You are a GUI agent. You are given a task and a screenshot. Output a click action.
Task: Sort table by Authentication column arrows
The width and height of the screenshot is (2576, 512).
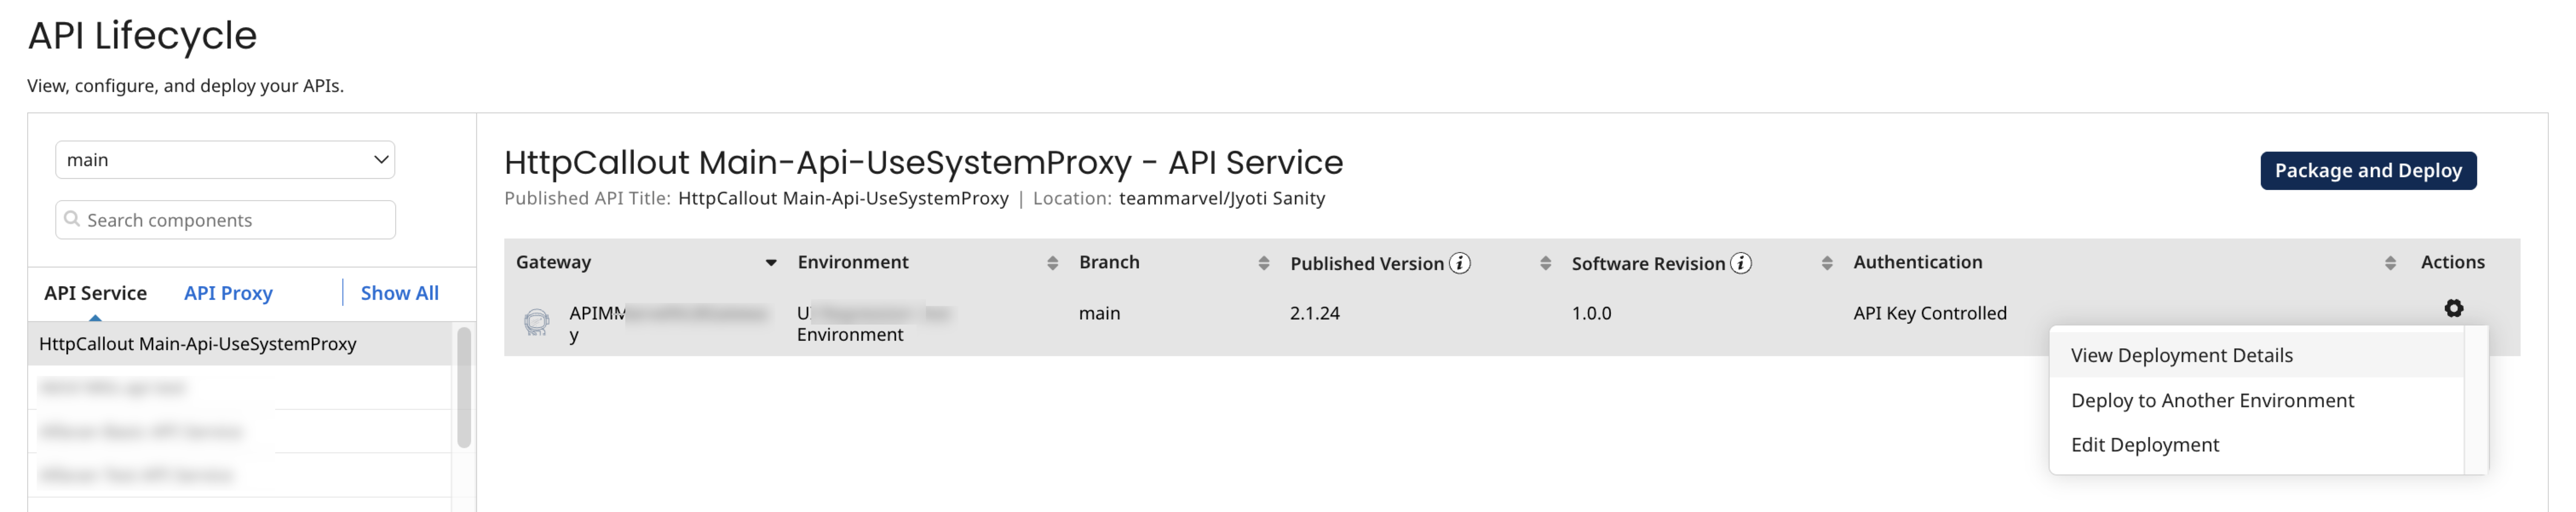[x=2390, y=263]
